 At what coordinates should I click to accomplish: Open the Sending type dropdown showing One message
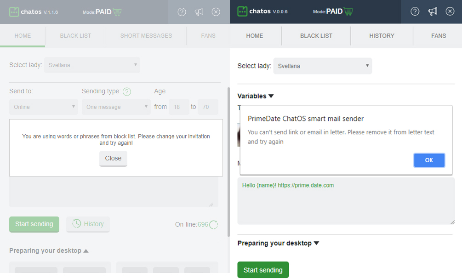[x=116, y=107]
